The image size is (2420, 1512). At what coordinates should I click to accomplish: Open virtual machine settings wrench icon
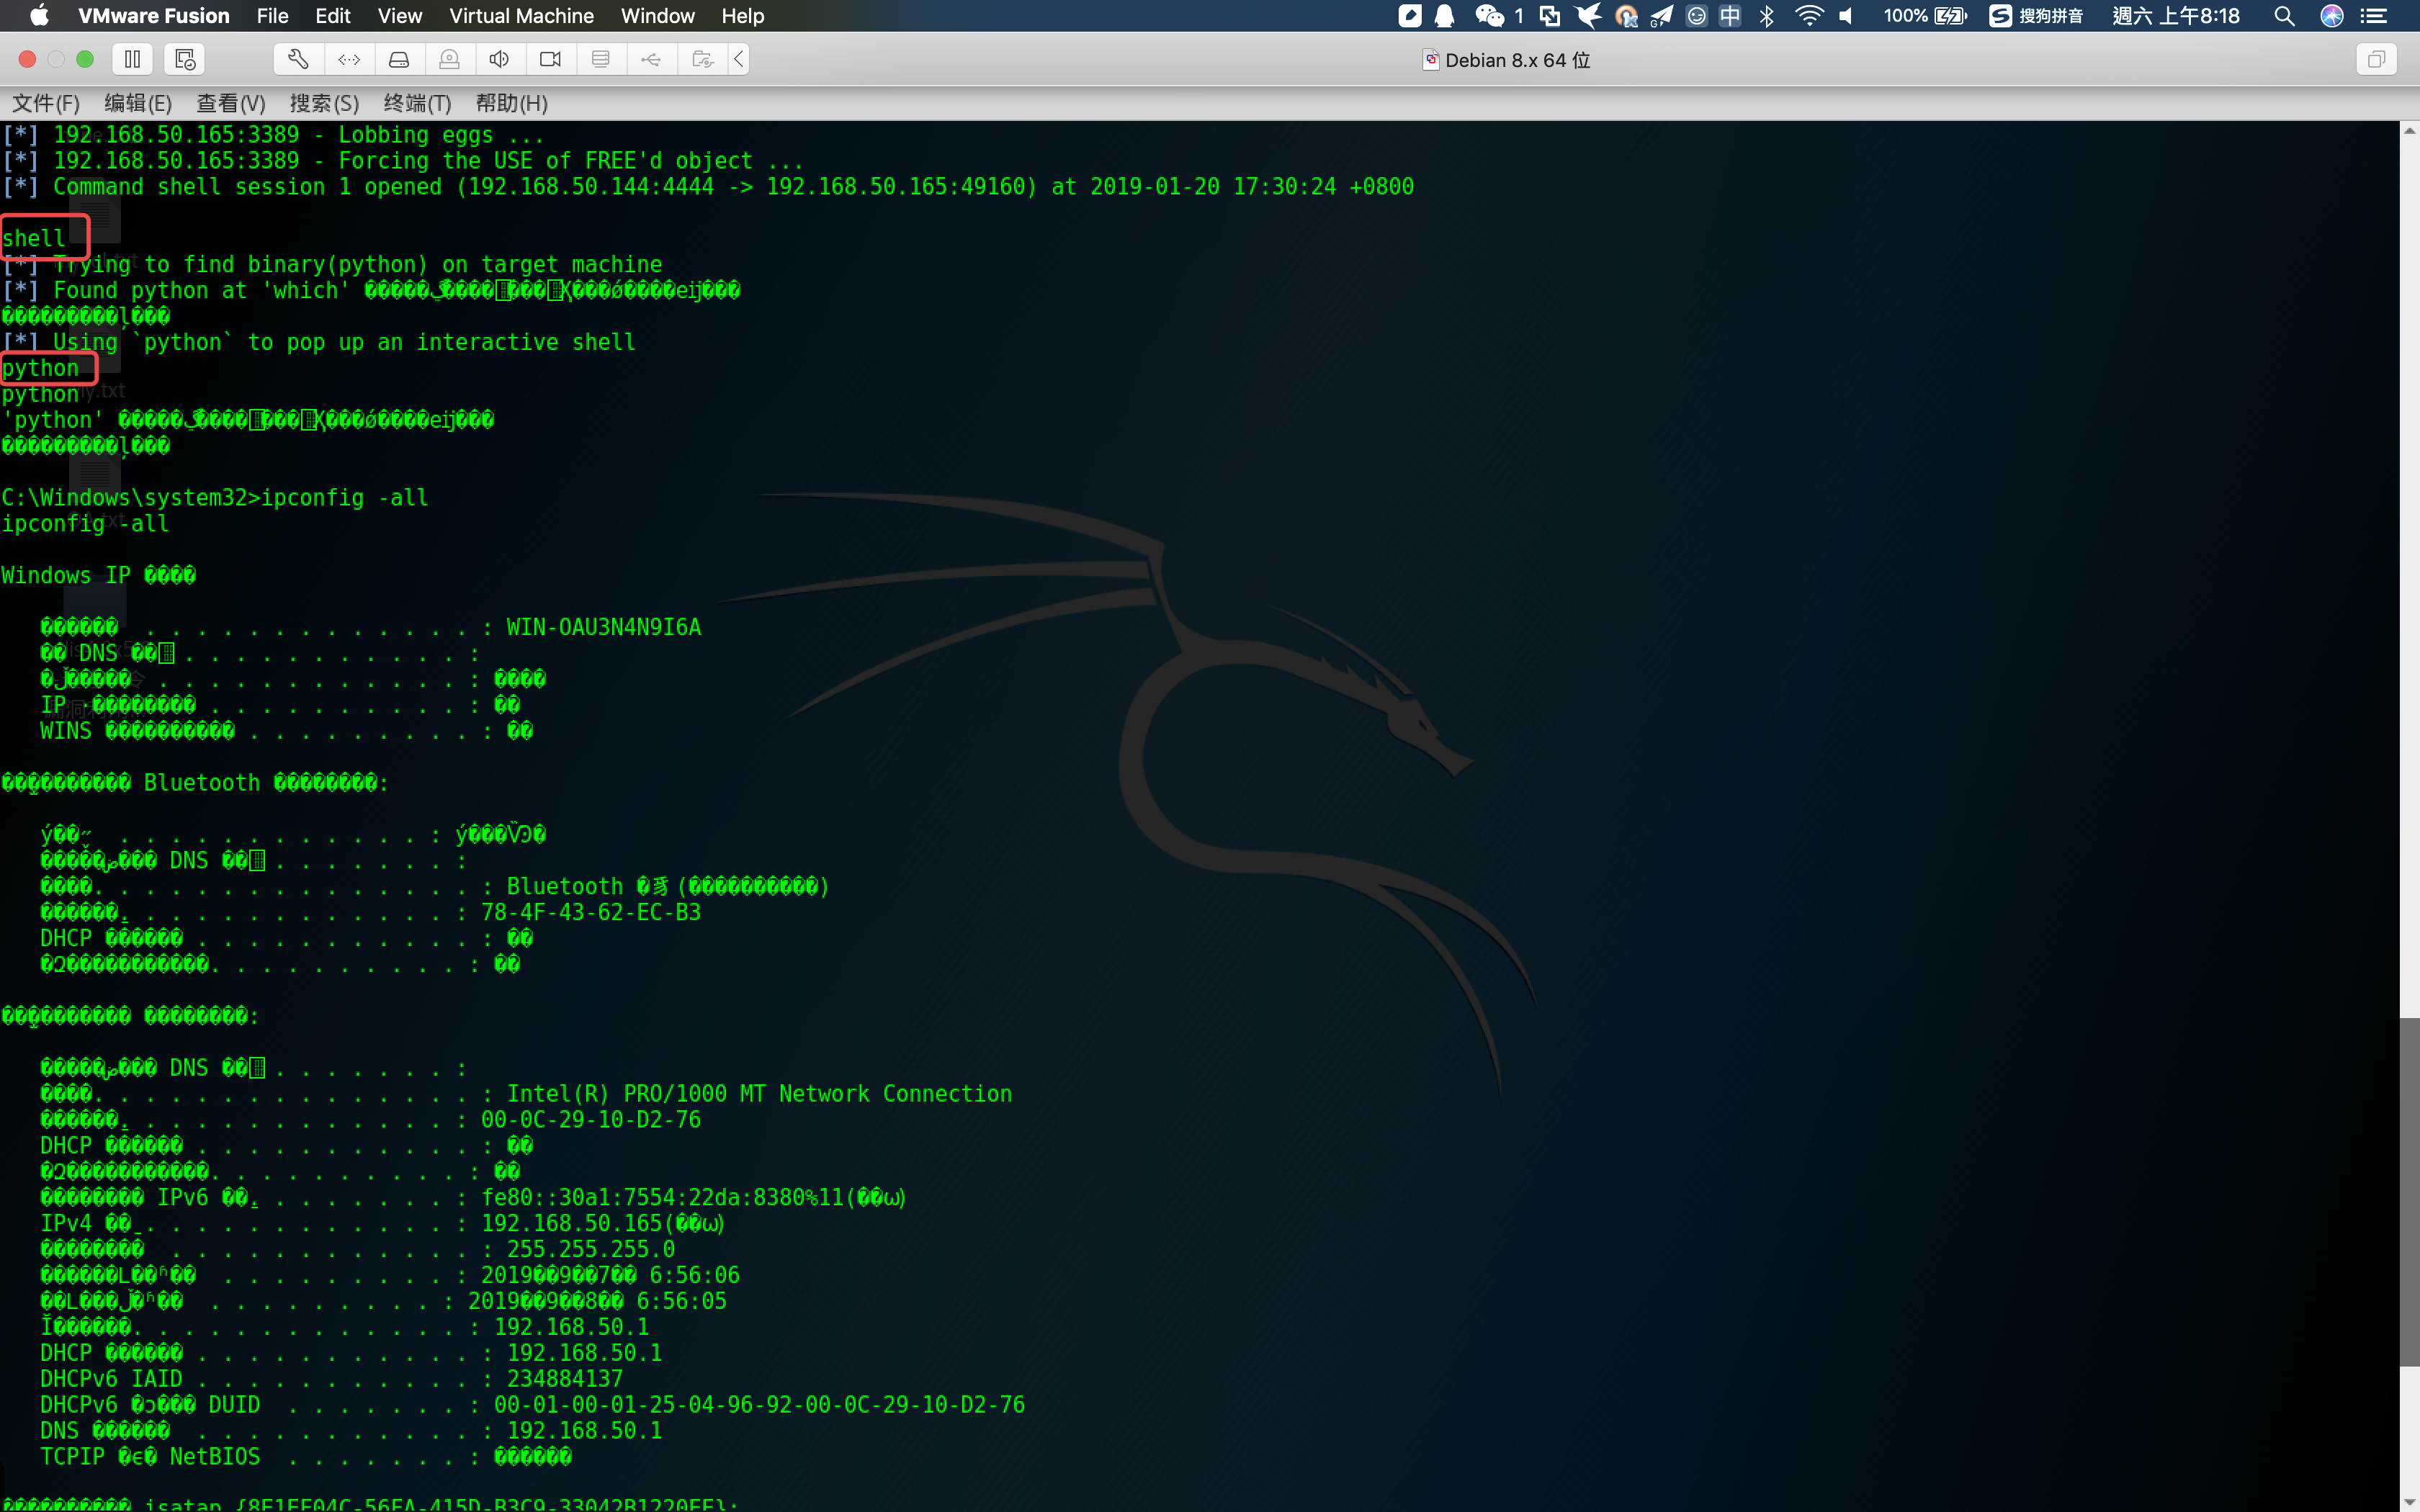point(298,60)
